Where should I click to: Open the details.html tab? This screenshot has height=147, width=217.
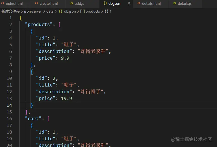point(151,3)
